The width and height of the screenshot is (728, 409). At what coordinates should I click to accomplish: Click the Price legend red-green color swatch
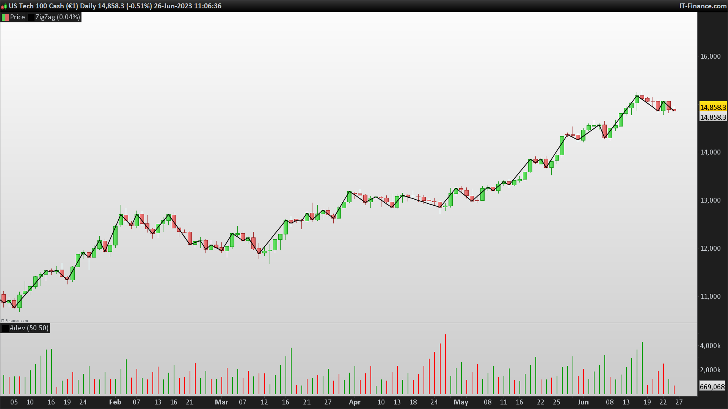pyautogui.click(x=5, y=17)
